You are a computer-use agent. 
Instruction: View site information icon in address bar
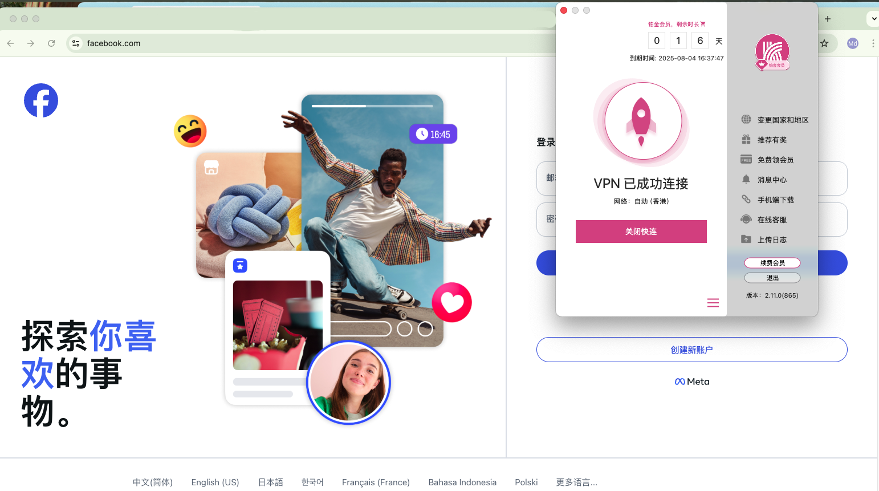pyautogui.click(x=76, y=43)
